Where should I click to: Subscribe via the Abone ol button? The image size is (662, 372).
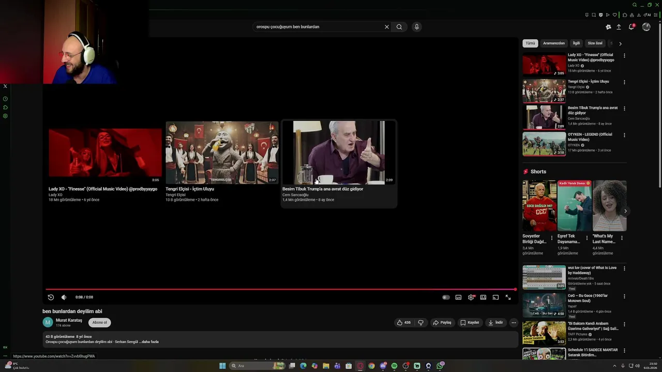[x=99, y=322]
